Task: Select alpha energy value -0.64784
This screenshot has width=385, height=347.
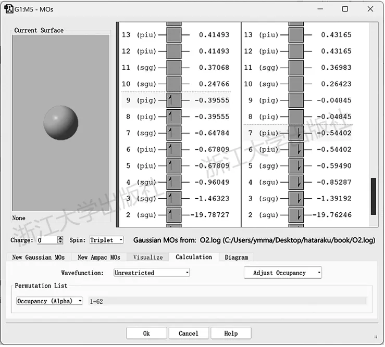Action: (x=212, y=133)
